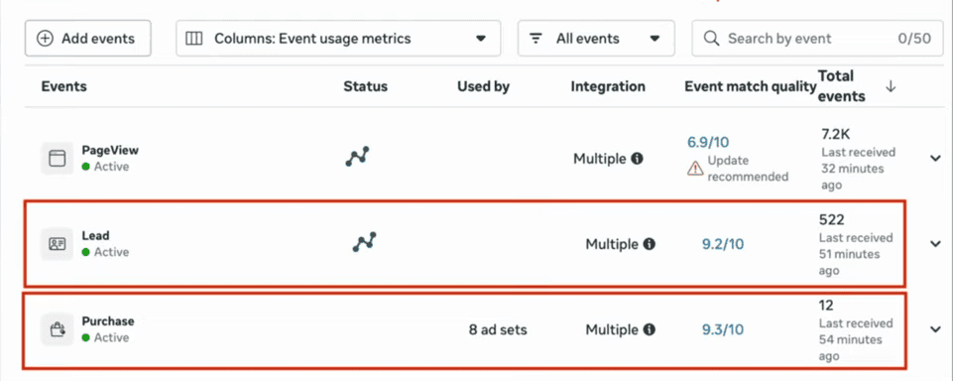
Task: Expand the Lead row chevron
Action: pyautogui.click(x=935, y=244)
